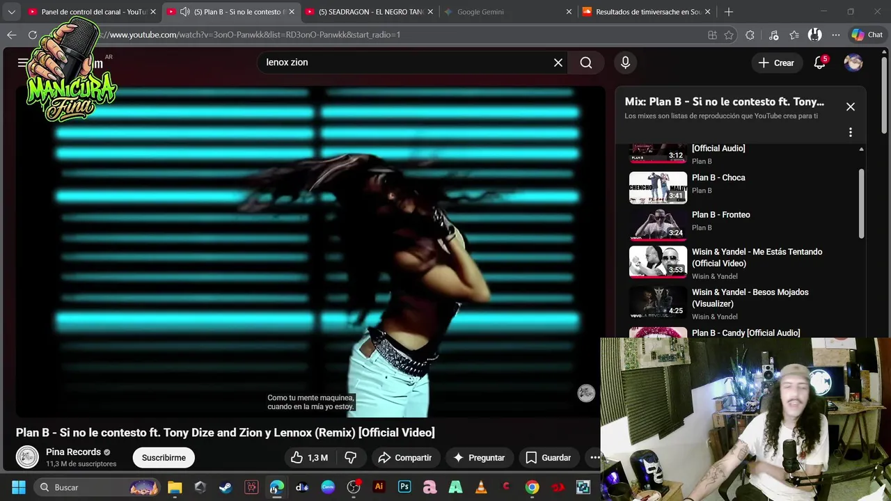This screenshot has width=891, height=501.
Task: Switch to the Resultados de timiversache tab
Action: (648, 12)
